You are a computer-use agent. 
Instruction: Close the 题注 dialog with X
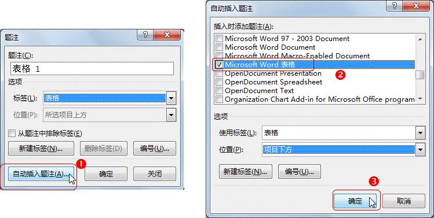pyautogui.click(x=167, y=35)
